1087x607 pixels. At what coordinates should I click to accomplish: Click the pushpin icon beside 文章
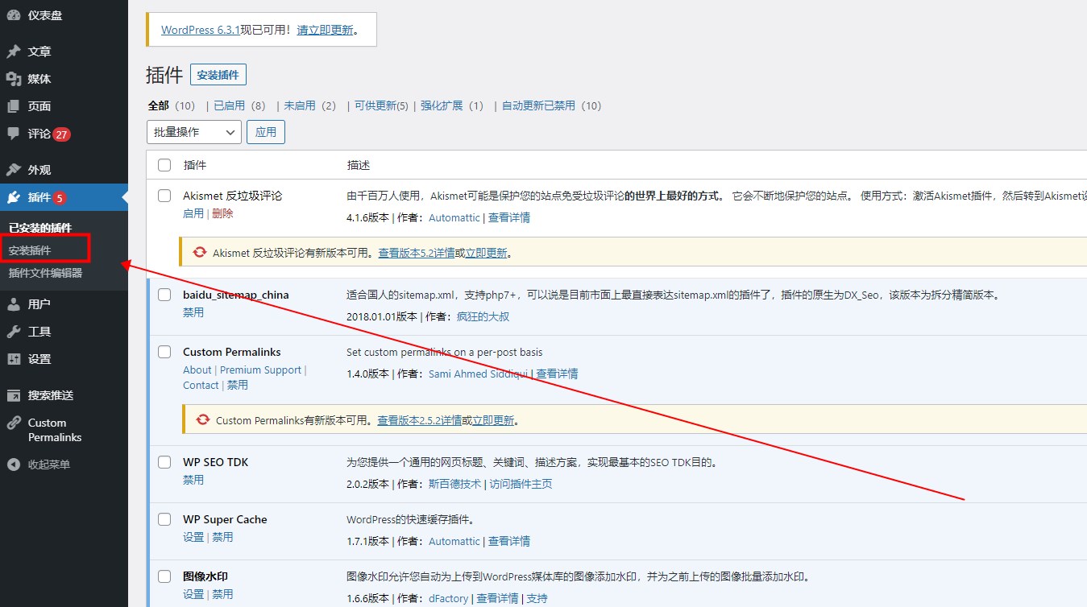[x=13, y=52]
